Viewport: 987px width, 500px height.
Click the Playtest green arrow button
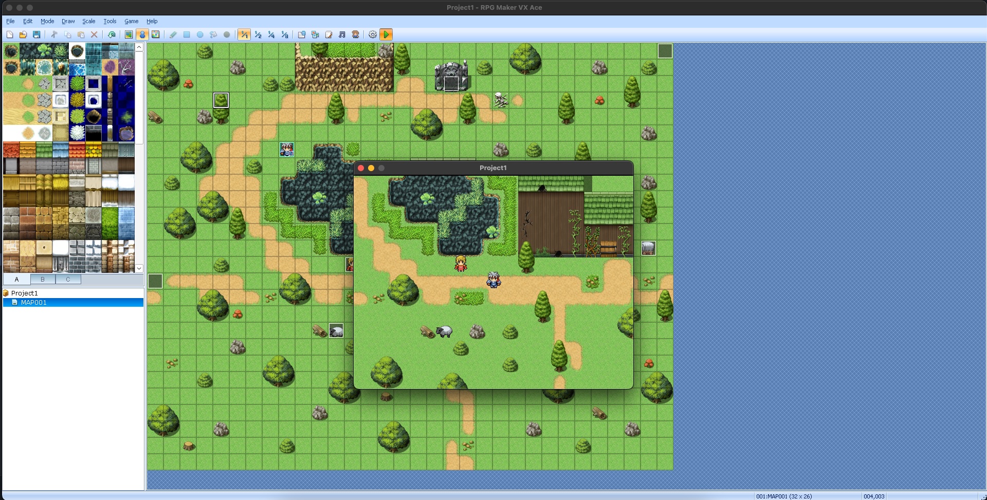coord(387,34)
